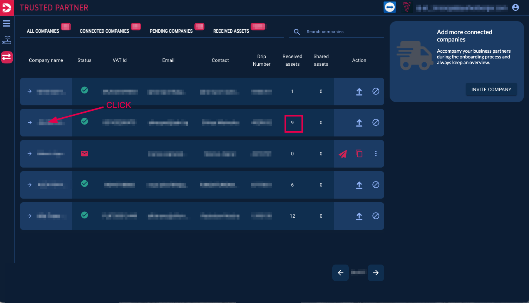The height and width of the screenshot is (303, 529).
Task: Go to next page with right arrow
Action: 376,273
